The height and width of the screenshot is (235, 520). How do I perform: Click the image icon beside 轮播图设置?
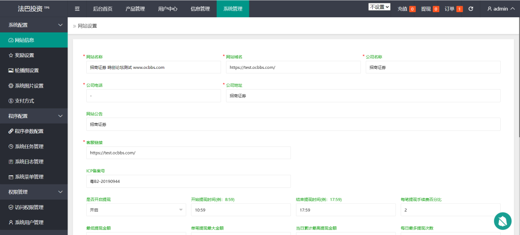point(11,70)
